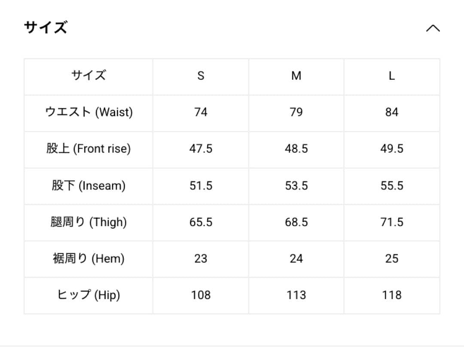
Task: Click the hip value 118 for size L
Action: point(391,295)
